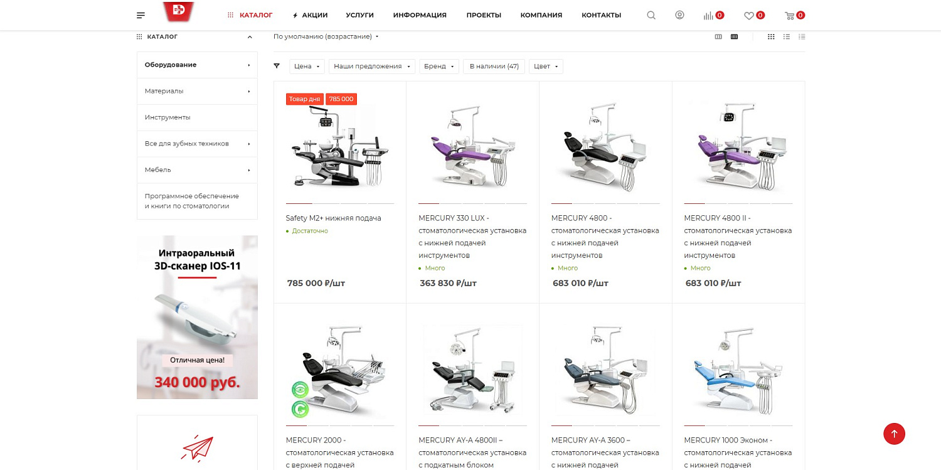Open the product comparison bar-chart icon
The width and height of the screenshot is (941, 470).
708,16
